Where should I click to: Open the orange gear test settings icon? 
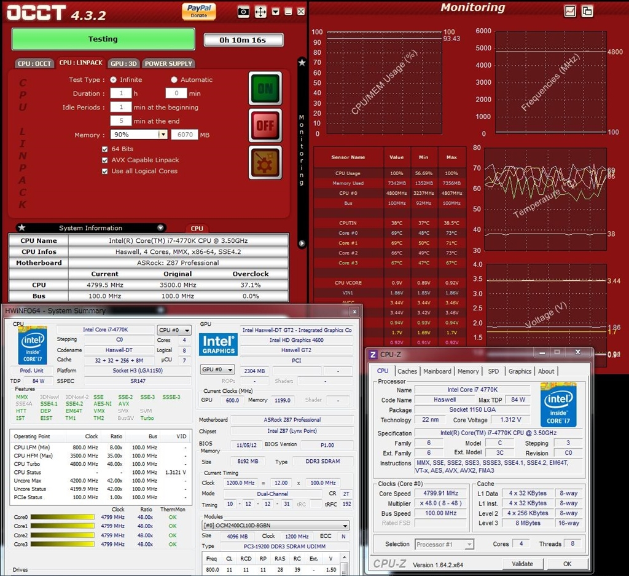[x=265, y=162]
